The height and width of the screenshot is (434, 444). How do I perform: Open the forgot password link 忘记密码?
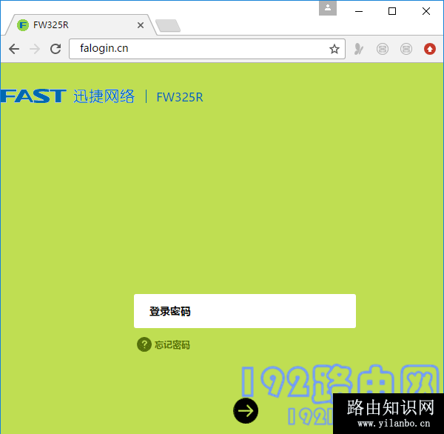point(172,344)
